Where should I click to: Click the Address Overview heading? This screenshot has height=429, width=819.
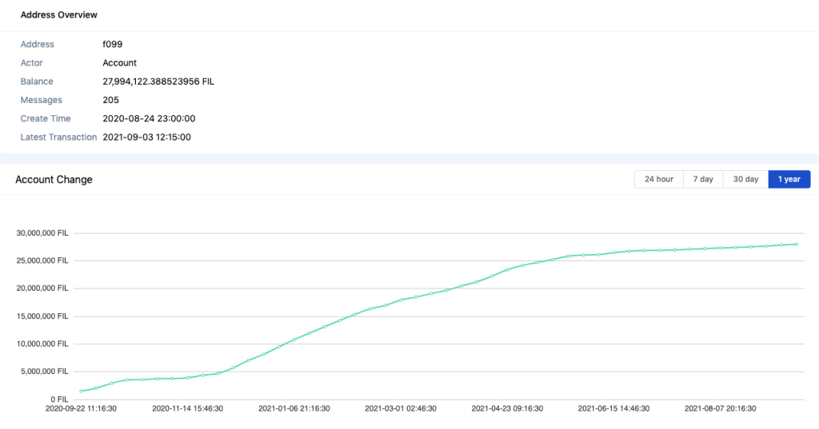click(x=59, y=15)
